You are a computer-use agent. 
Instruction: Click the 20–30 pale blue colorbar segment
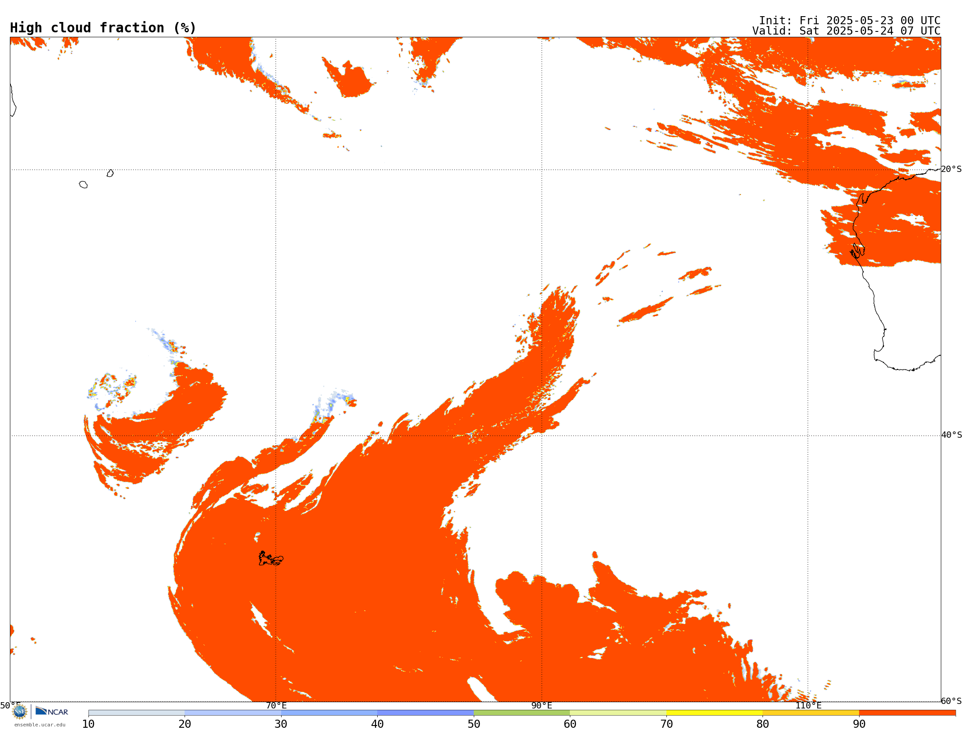click(x=233, y=713)
